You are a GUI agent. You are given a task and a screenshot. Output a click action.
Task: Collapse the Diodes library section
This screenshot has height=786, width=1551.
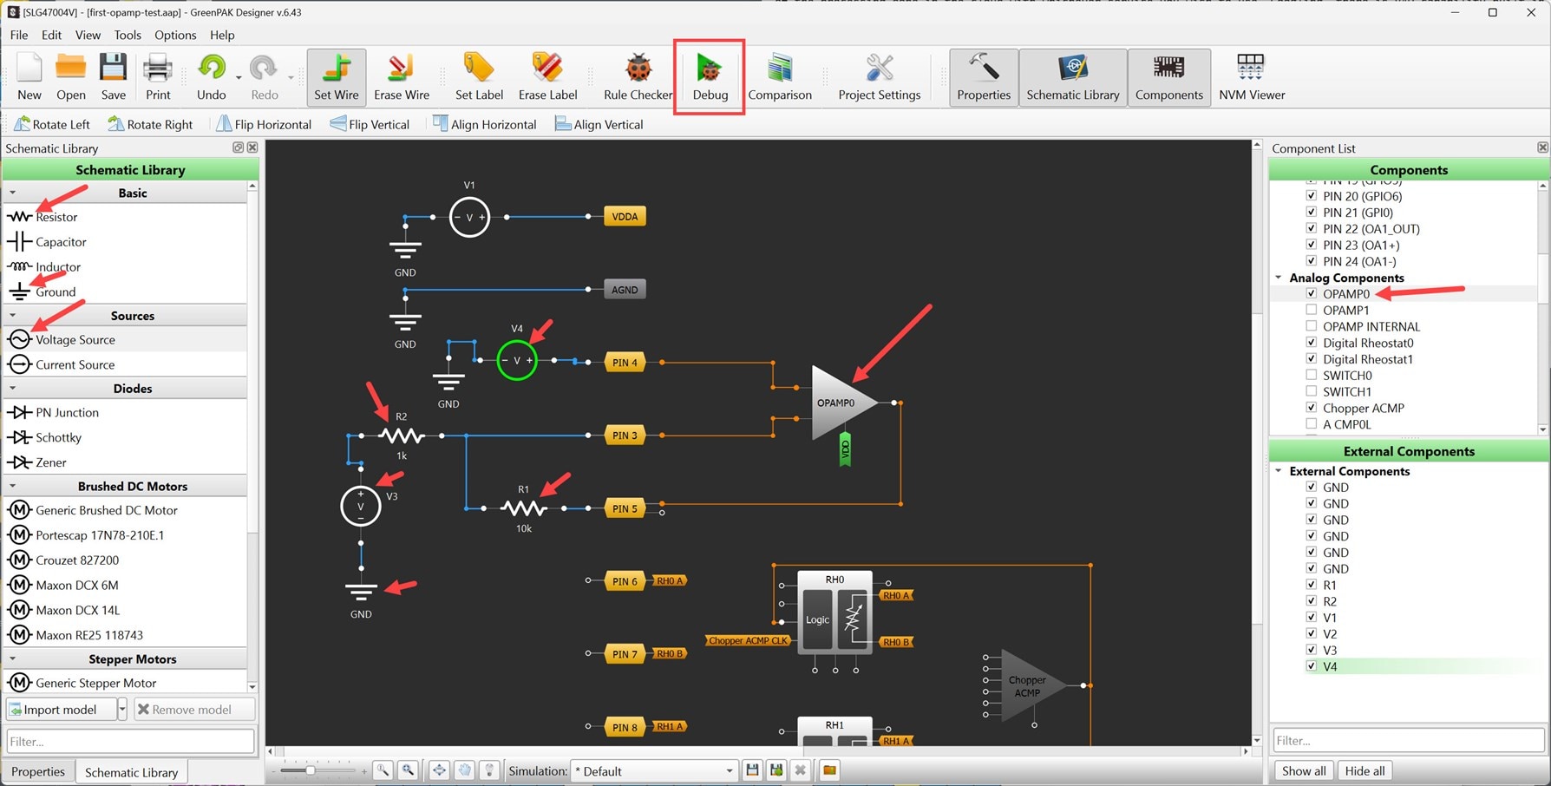coord(12,388)
